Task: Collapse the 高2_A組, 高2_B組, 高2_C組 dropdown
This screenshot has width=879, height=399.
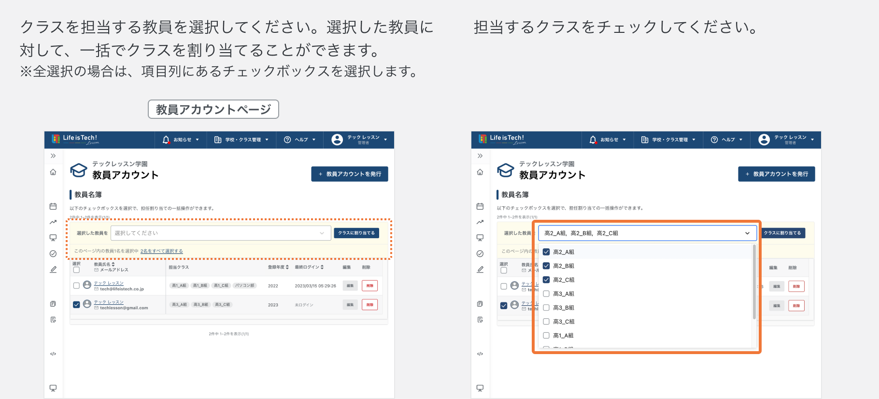Action: point(647,233)
